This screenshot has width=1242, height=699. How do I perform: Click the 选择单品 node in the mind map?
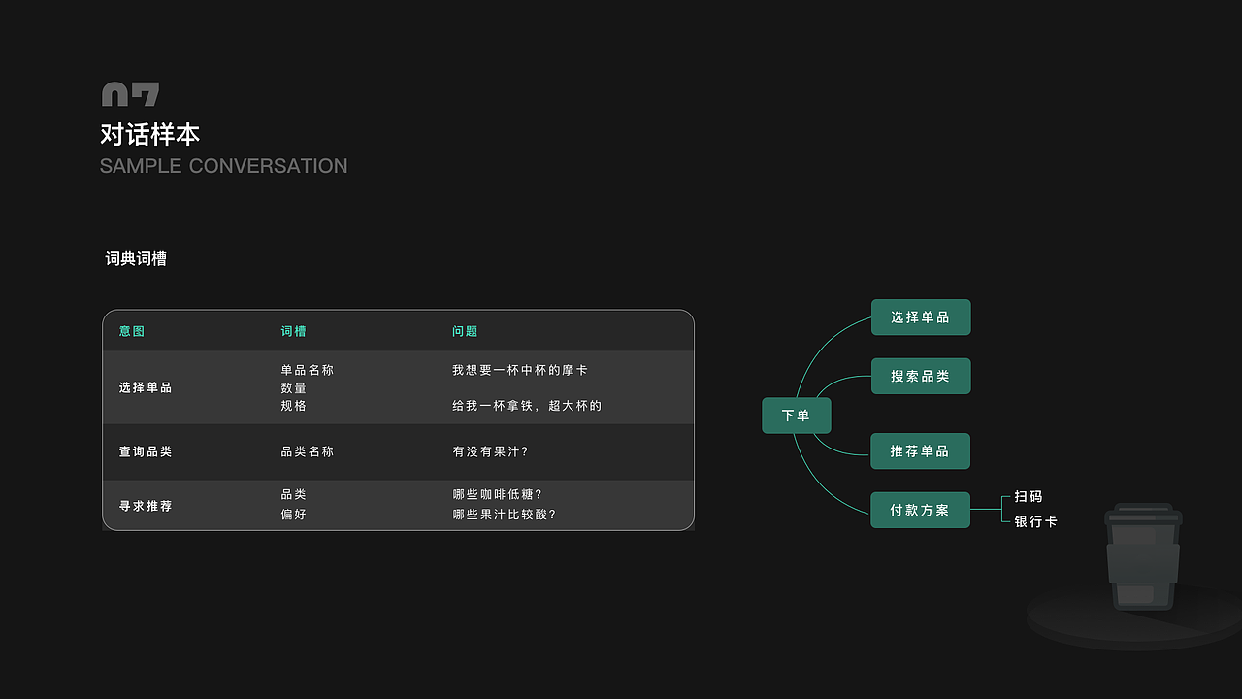920,317
